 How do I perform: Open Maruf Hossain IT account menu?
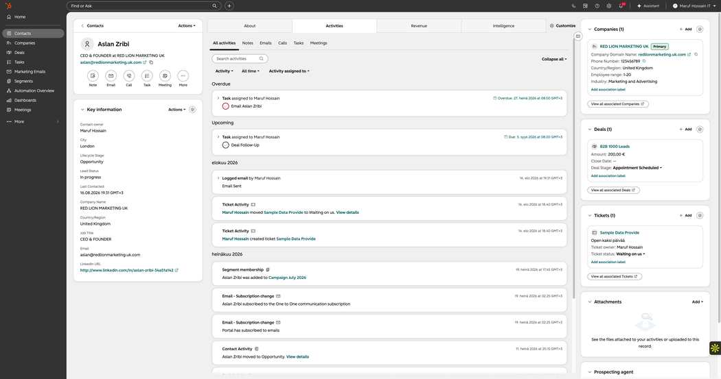pyautogui.click(x=694, y=6)
